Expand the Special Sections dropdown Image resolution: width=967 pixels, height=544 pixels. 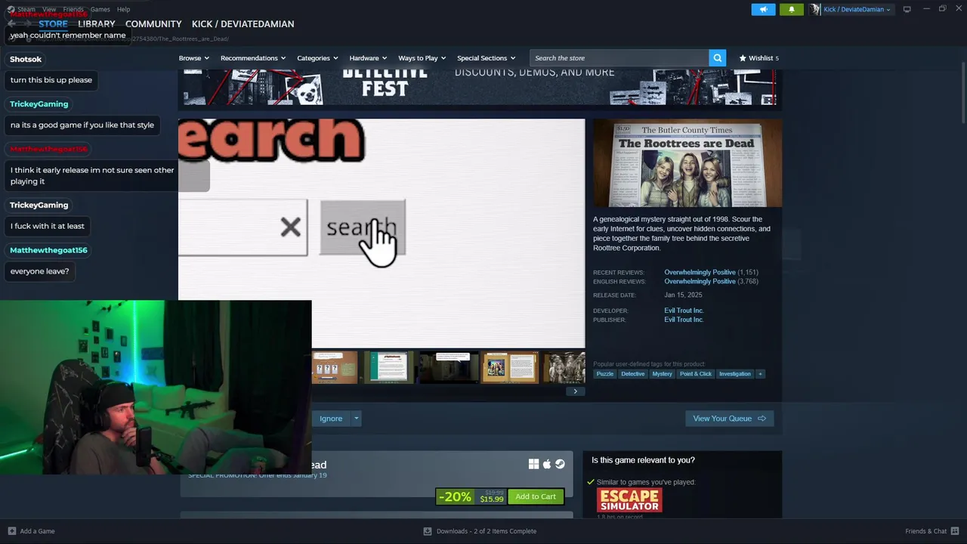point(486,58)
